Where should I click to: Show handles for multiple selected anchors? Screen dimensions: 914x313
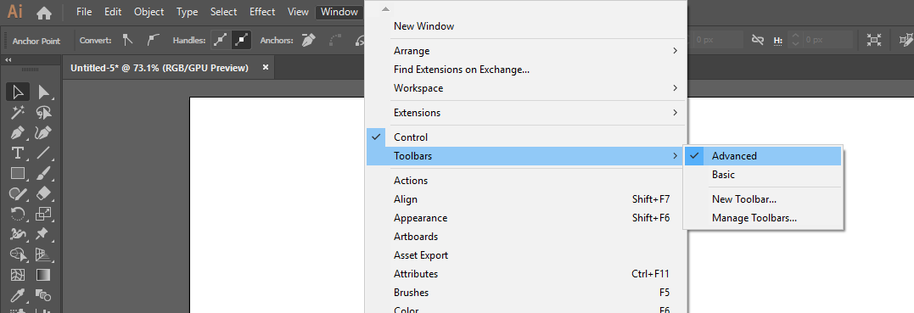[x=220, y=40]
